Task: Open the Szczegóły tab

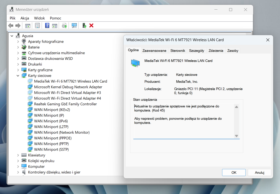Action: 197,51
